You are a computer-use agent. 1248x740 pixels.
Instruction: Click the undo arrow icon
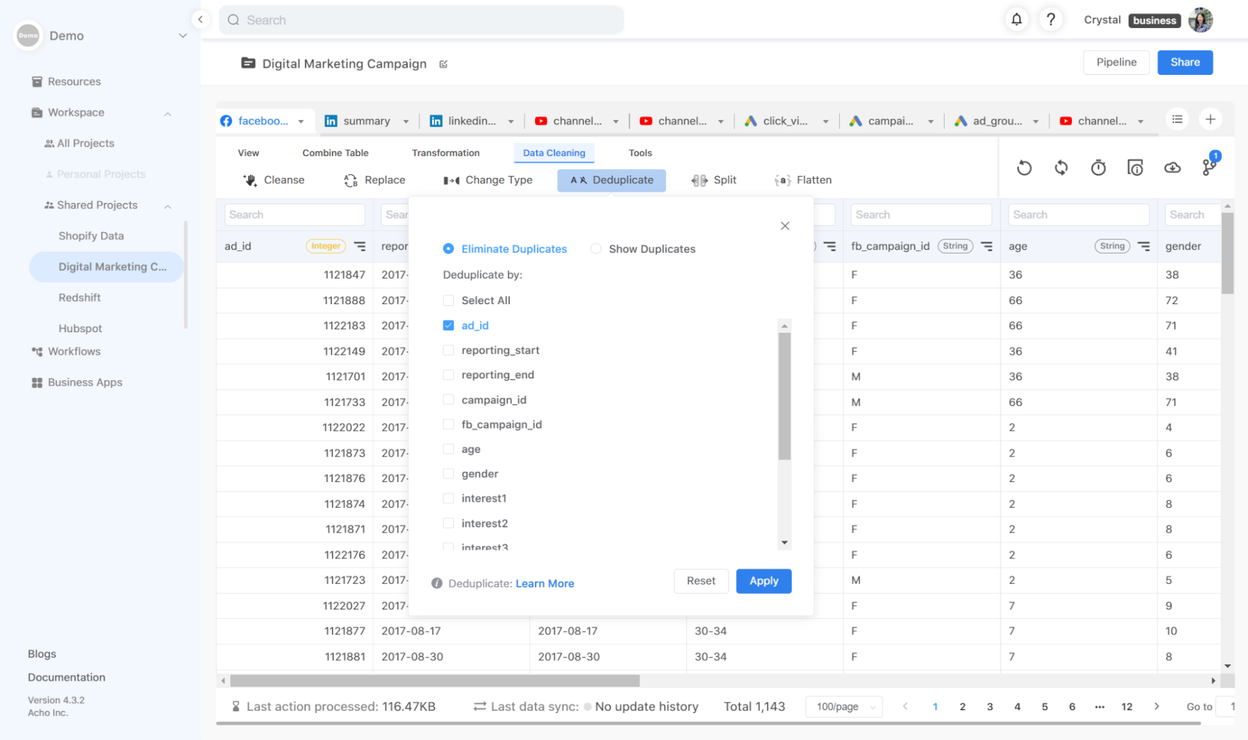[x=1024, y=168]
